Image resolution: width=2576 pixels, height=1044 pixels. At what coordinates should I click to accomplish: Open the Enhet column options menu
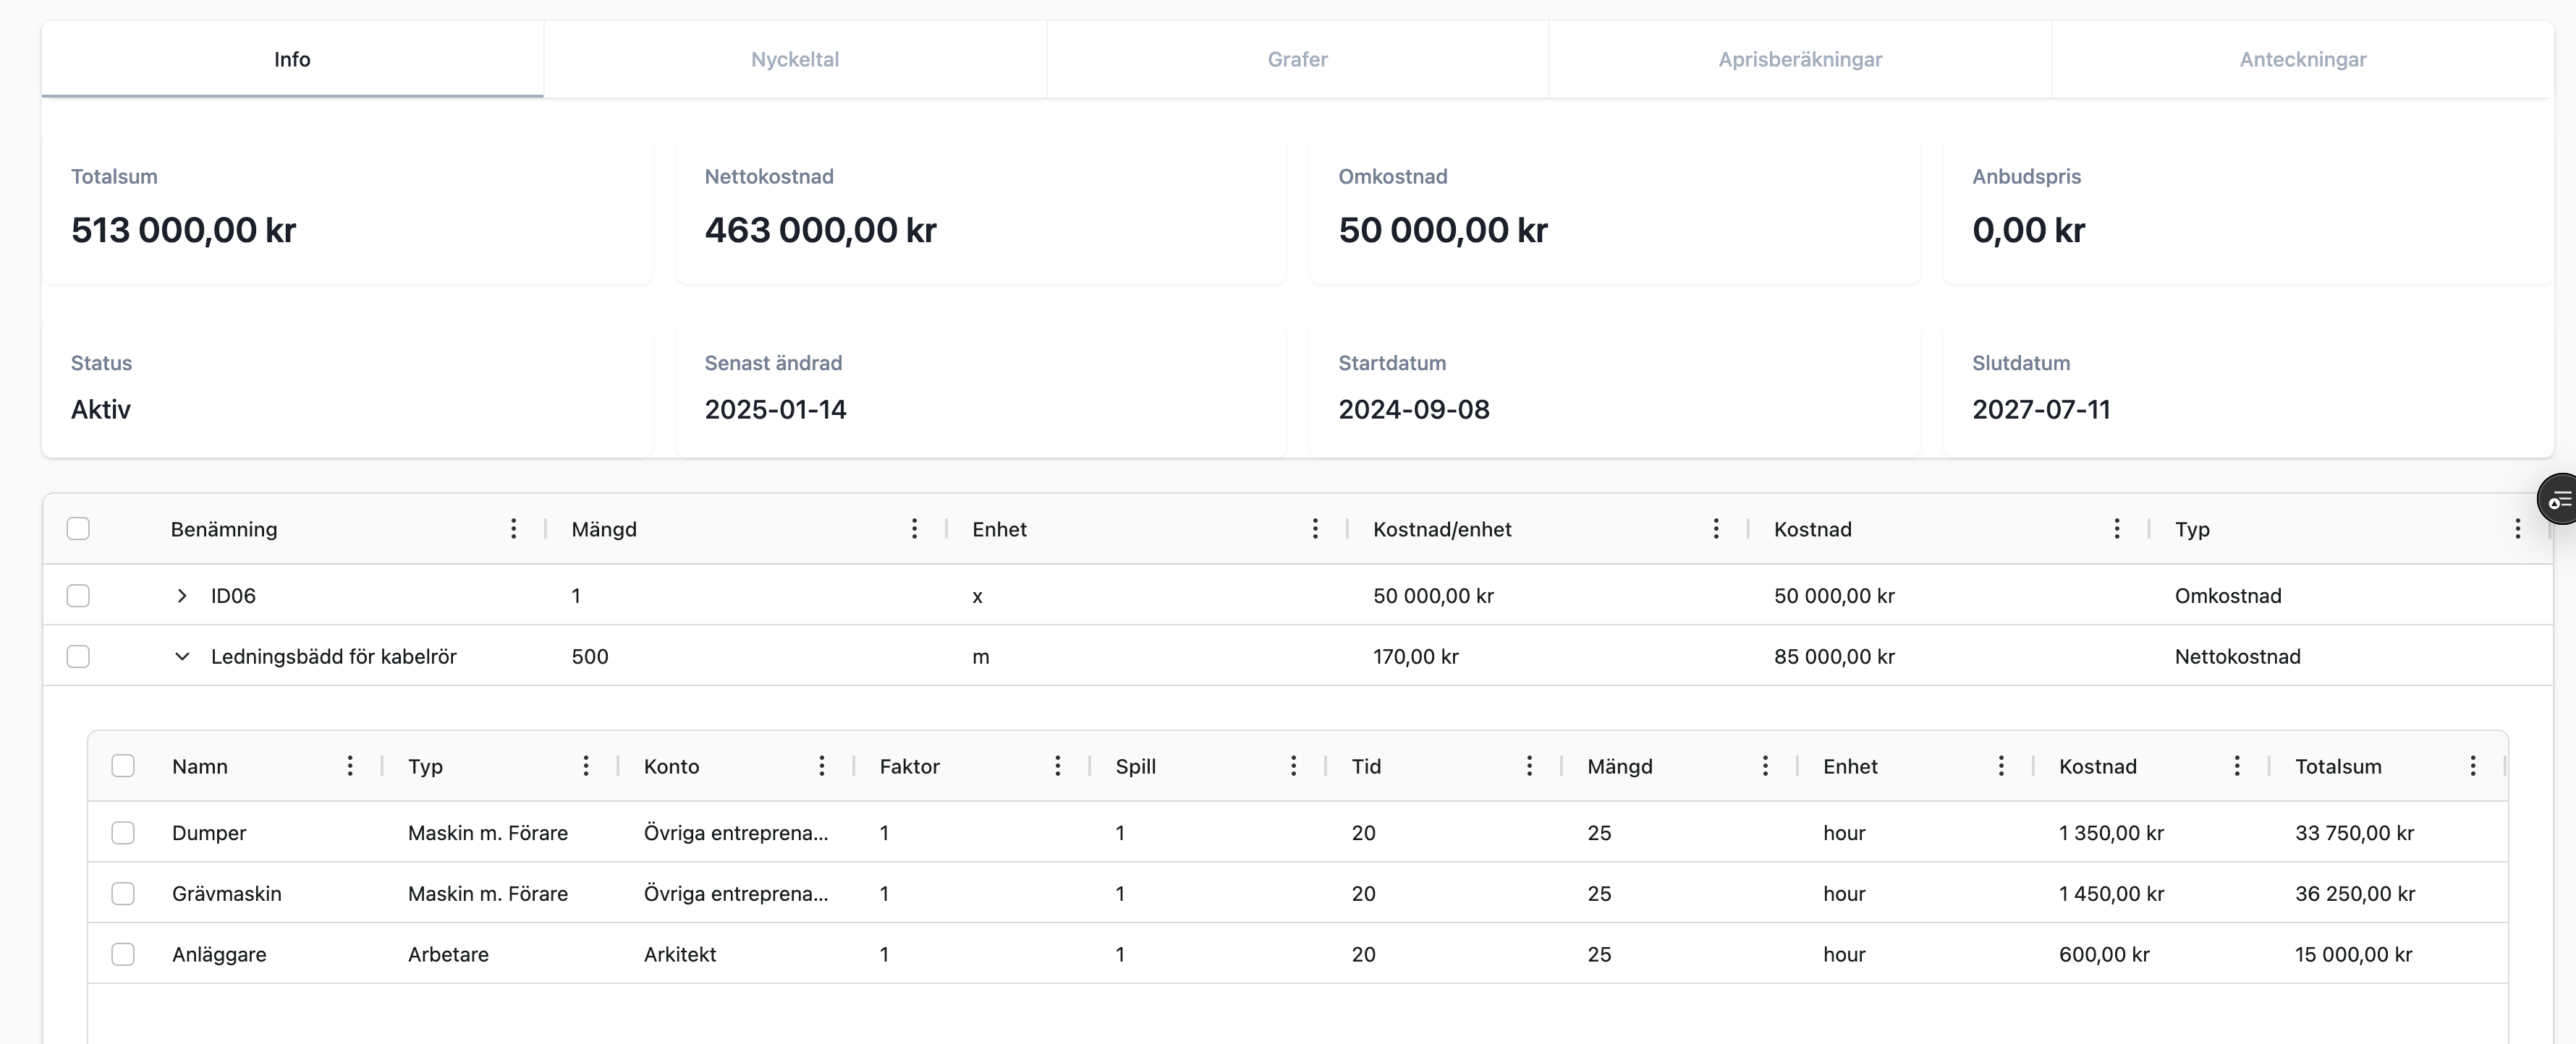(2000, 765)
